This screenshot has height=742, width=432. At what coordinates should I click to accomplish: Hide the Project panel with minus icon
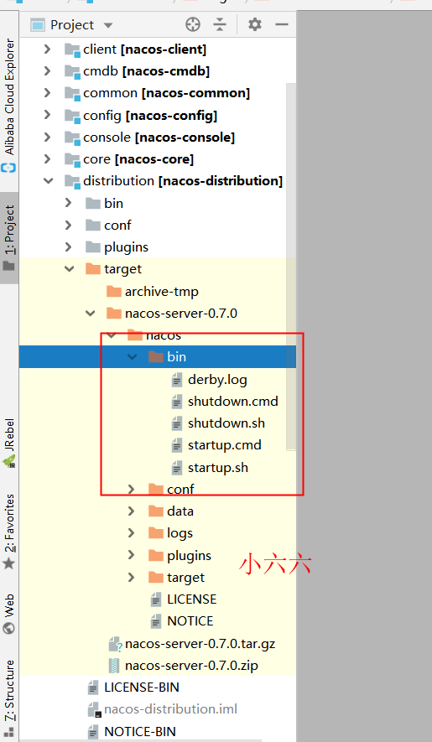tap(282, 24)
